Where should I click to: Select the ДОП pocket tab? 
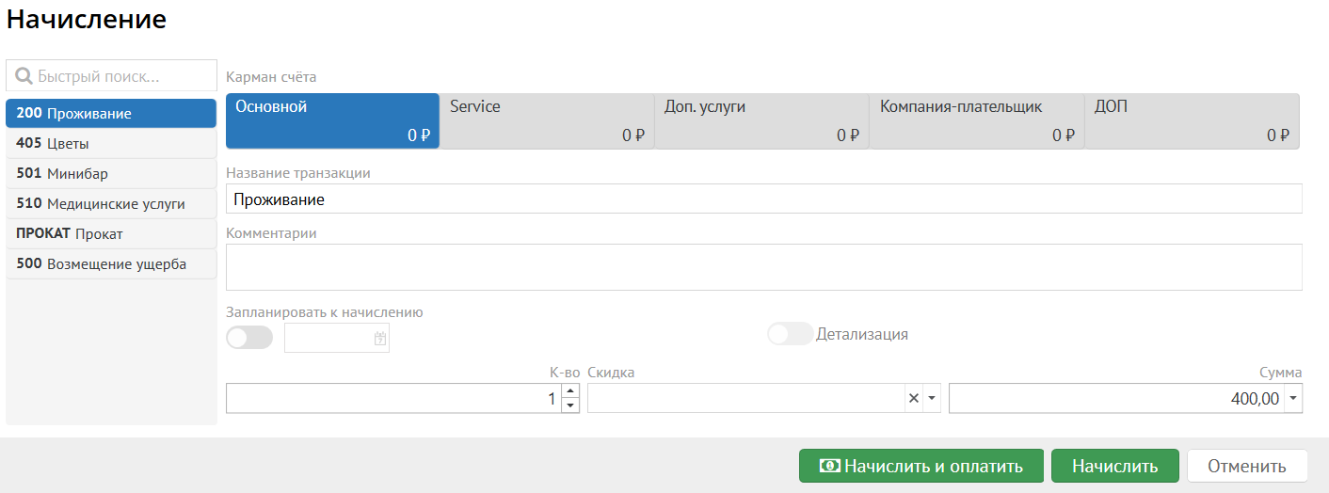tap(1192, 120)
